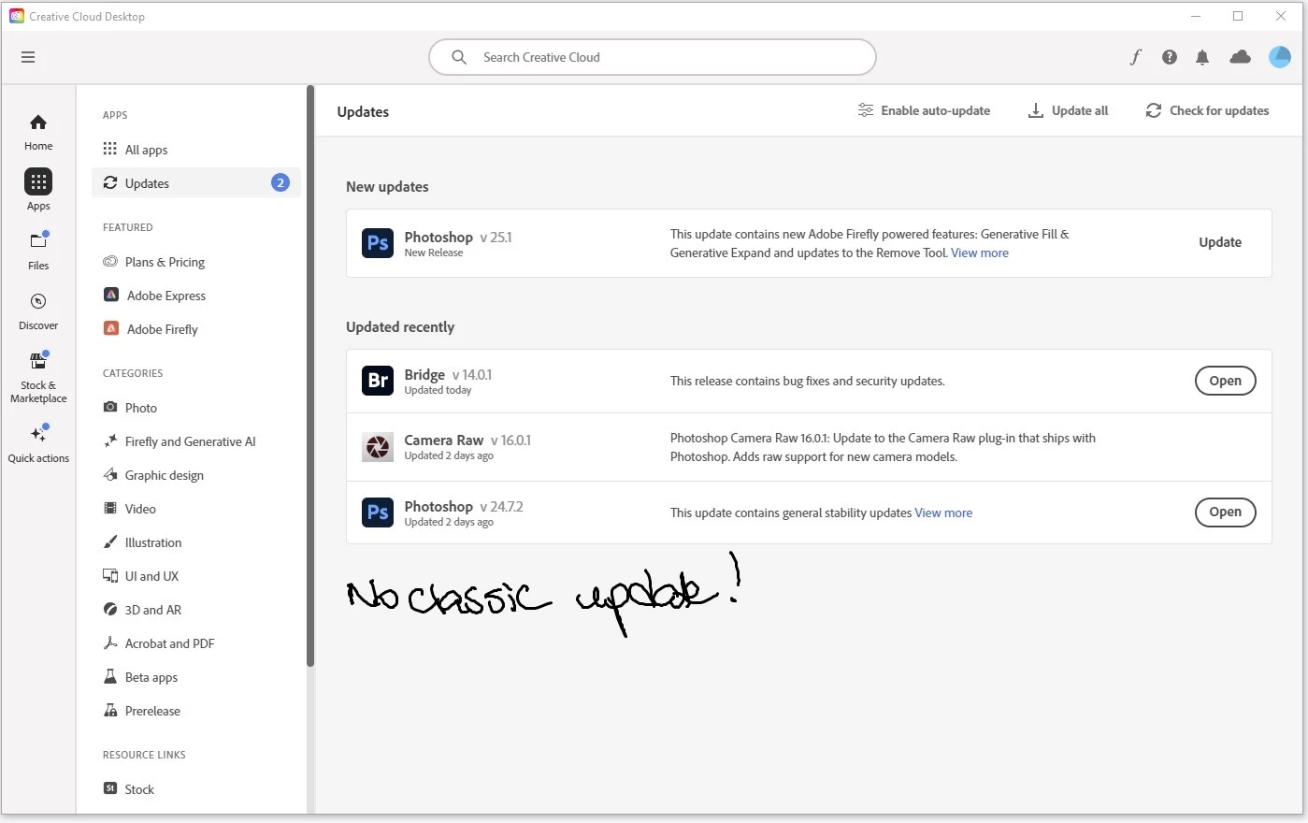Screen dimensions: 1308x823
Task: Open the account profile avatar
Action: tap(1279, 57)
